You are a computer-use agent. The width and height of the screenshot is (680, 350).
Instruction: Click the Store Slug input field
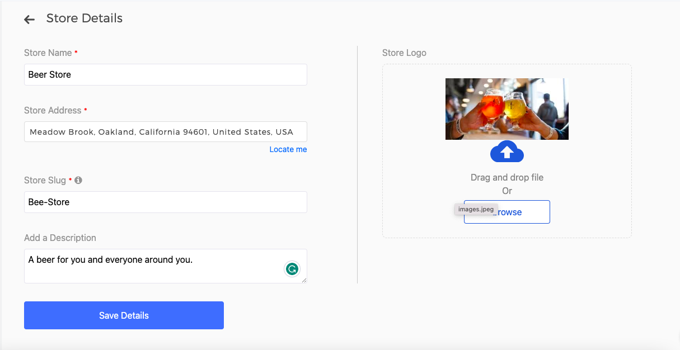coord(166,202)
